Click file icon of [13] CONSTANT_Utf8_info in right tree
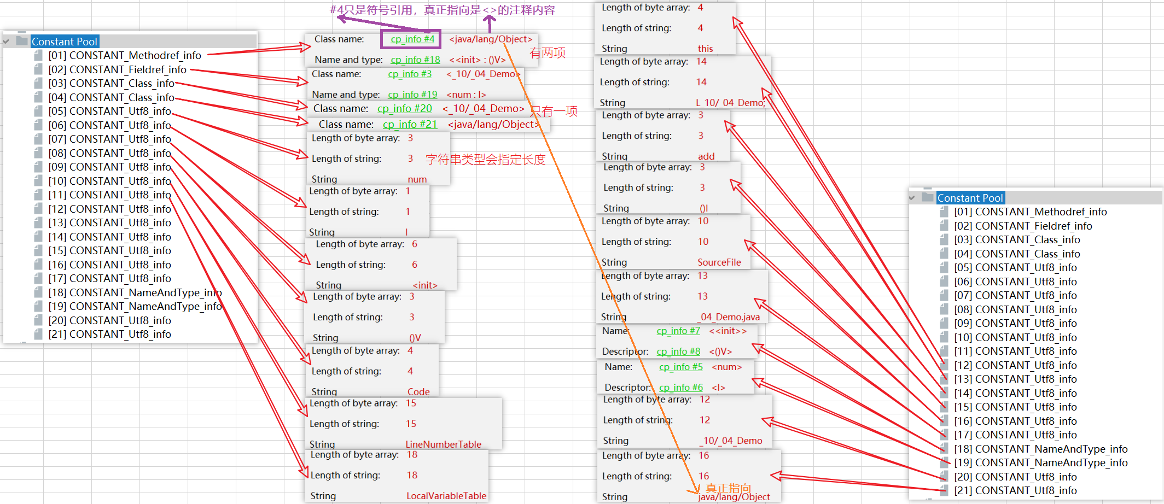 (x=944, y=379)
